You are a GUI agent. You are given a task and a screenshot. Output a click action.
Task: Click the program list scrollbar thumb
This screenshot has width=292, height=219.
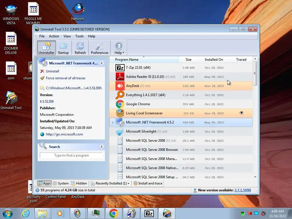click(x=255, y=73)
